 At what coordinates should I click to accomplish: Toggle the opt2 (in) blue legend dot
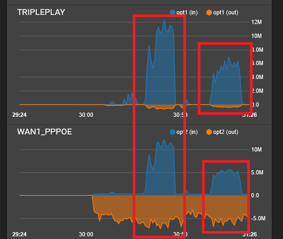(x=173, y=132)
